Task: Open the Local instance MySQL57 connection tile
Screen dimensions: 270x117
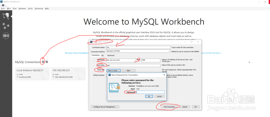Action: coord(32,74)
